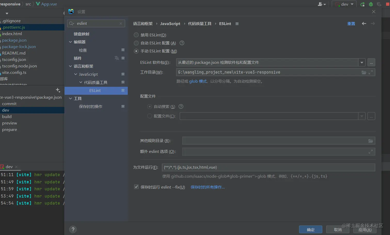
Task: Select 自动 ESLint 配置 radio option
Action: [x=136, y=43]
